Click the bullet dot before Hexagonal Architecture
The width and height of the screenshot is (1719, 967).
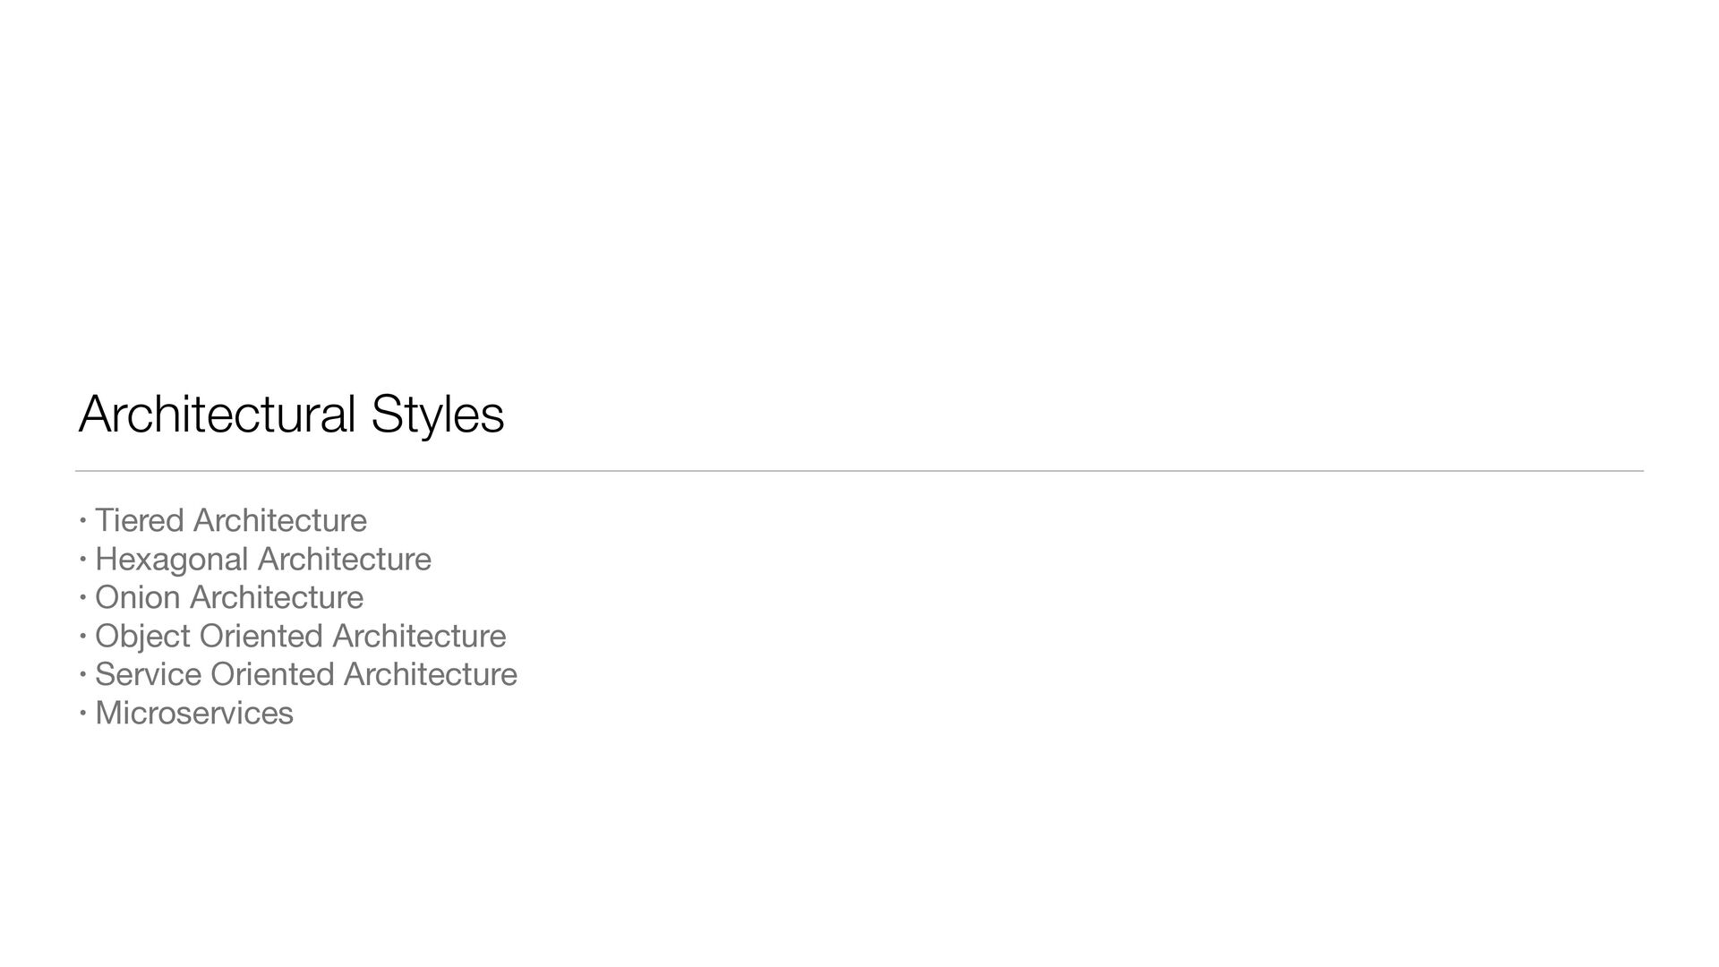pos(82,558)
